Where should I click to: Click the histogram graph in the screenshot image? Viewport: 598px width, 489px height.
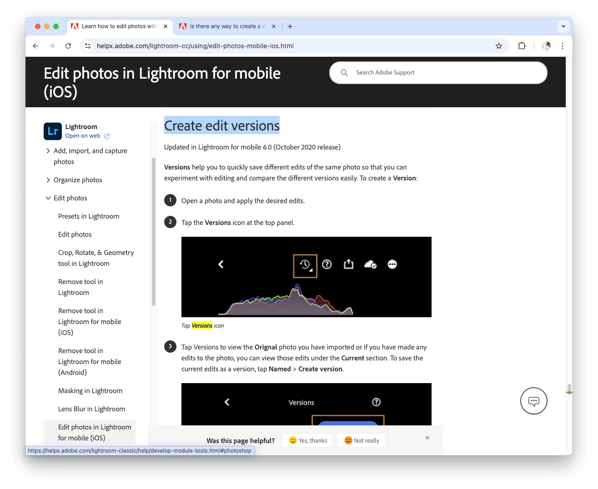click(x=286, y=300)
